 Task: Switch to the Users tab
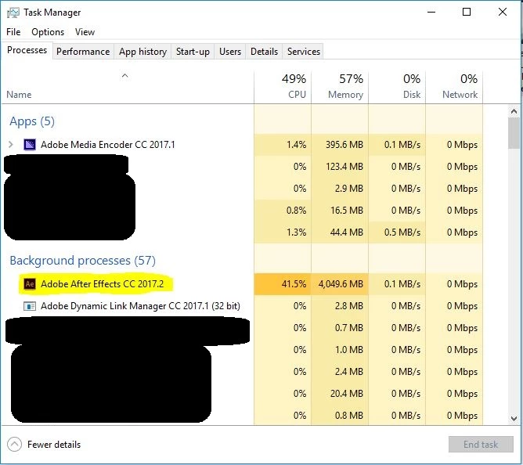point(230,52)
